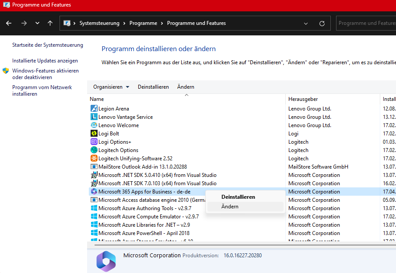Click the Access database engine 2010 icon
Viewport: 396px width, 273px height.
tap(94, 200)
